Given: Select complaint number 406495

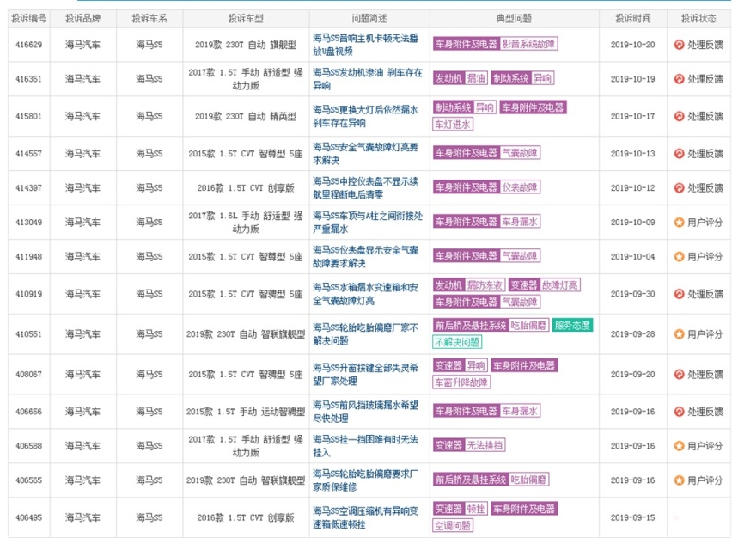Looking at the screenshot, I should point(29,517).
